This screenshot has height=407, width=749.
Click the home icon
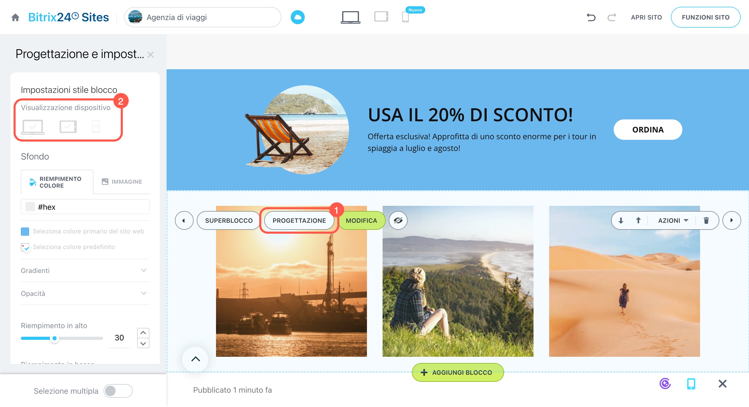[15, 17]
